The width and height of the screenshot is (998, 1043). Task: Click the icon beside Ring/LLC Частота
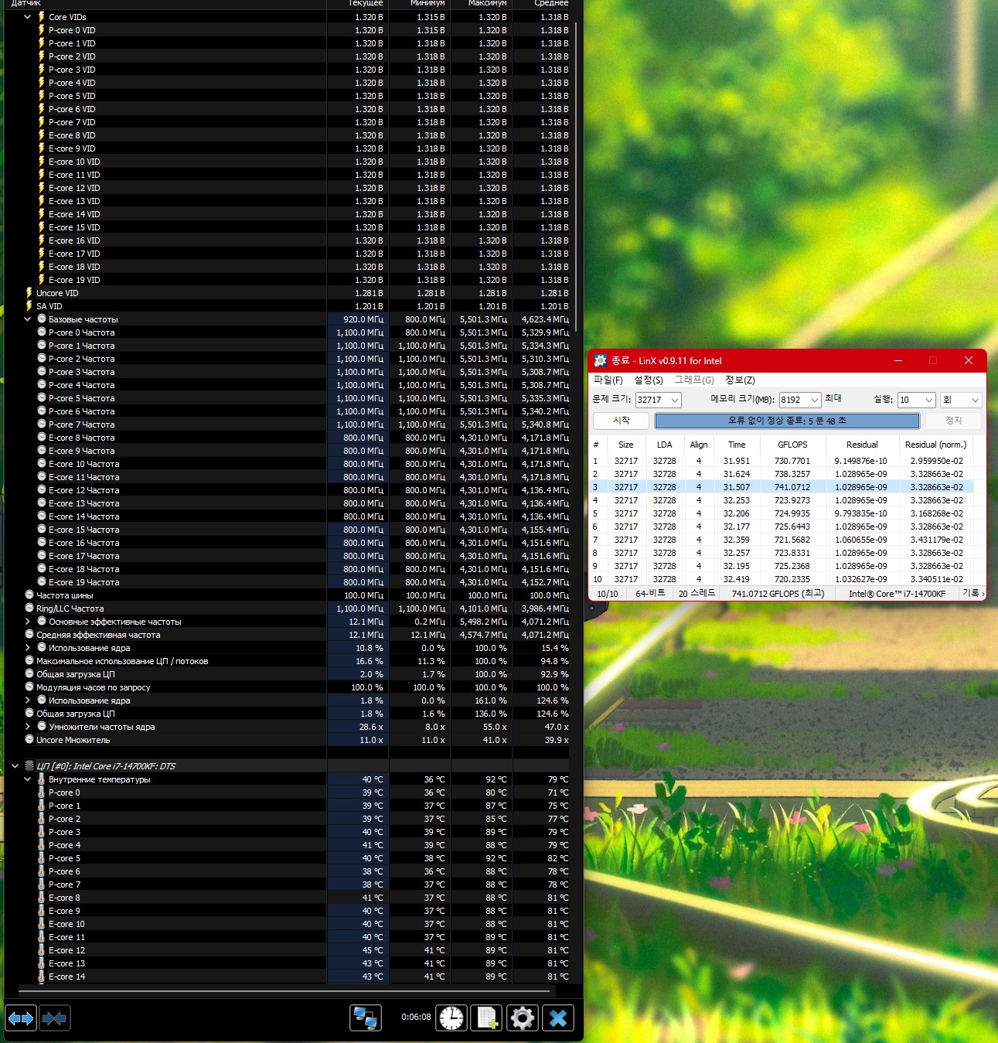tap(29, 608)
